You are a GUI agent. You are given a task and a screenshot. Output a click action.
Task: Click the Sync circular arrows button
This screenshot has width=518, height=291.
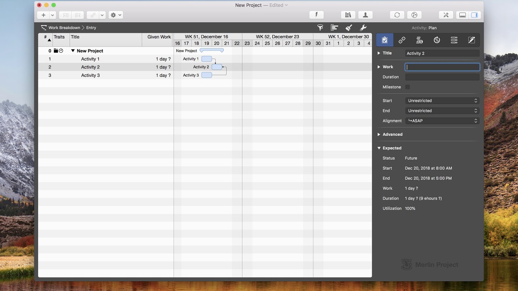[397, 15]
